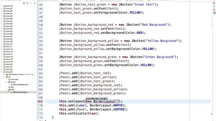Click the model package icon
The height and width of the screenshot is (121, 216).
[x=9, y=82]
